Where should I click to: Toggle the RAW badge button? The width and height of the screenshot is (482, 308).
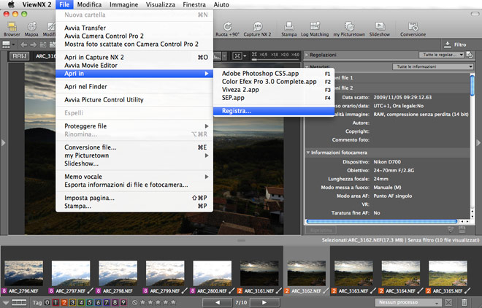tap(20, 56)
